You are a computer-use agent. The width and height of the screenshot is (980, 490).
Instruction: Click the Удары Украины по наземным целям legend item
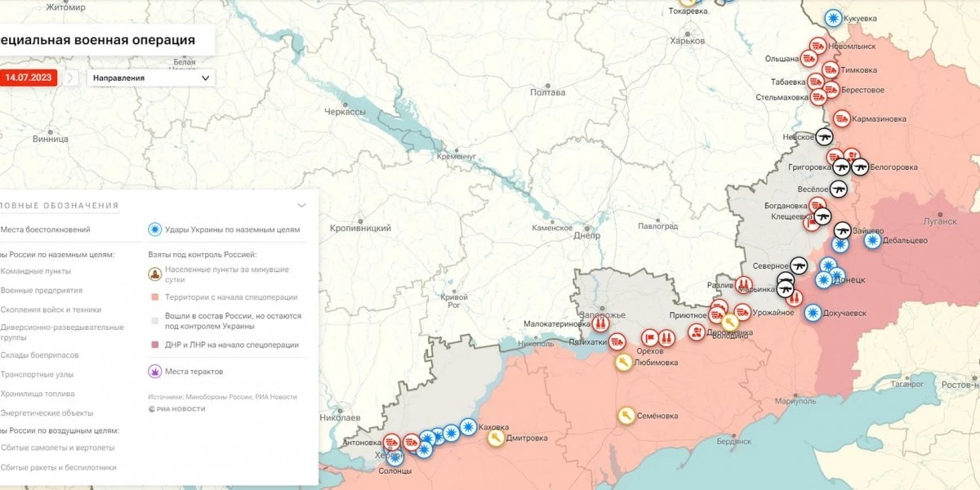coord(224,229)
